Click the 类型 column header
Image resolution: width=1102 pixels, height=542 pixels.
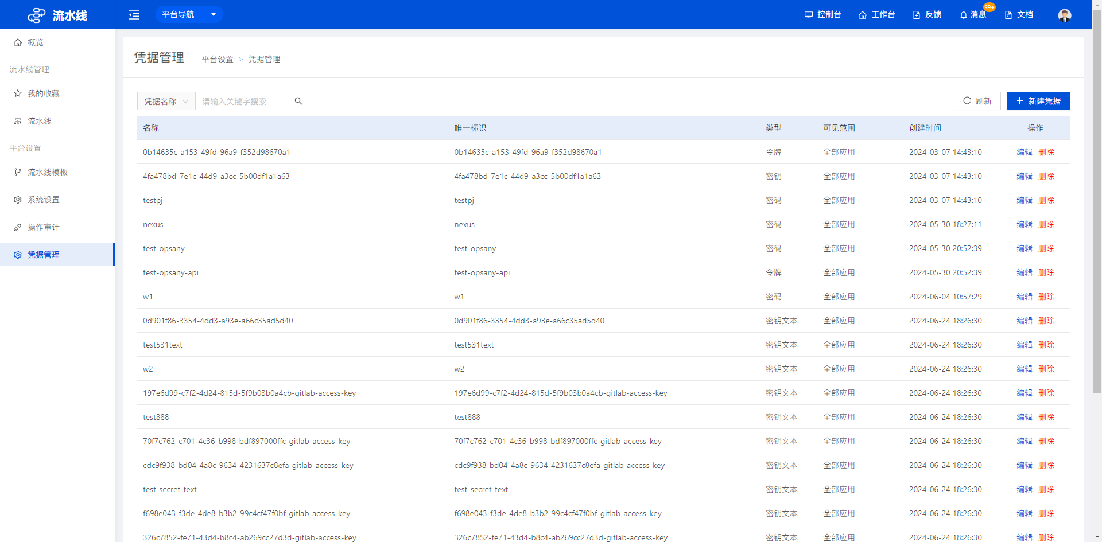click(x=774, y=128)
